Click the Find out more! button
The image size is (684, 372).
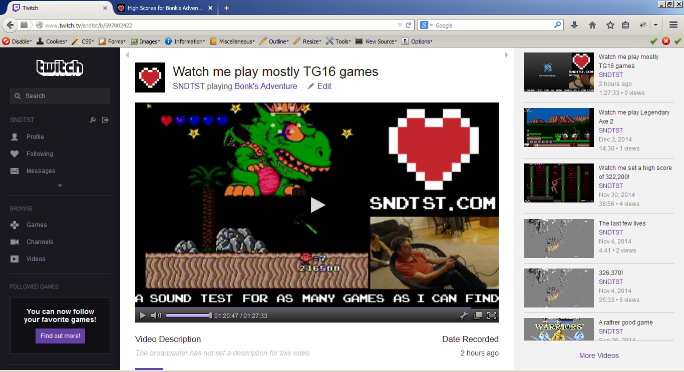click(x=60, y=336)
